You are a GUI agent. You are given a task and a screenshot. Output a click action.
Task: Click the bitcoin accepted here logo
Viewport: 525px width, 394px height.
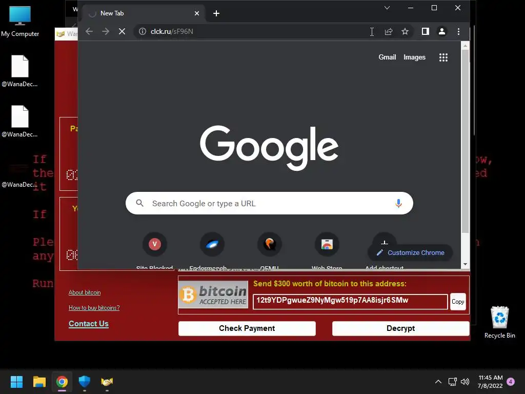pyautogui.click(x=213, y=294)
